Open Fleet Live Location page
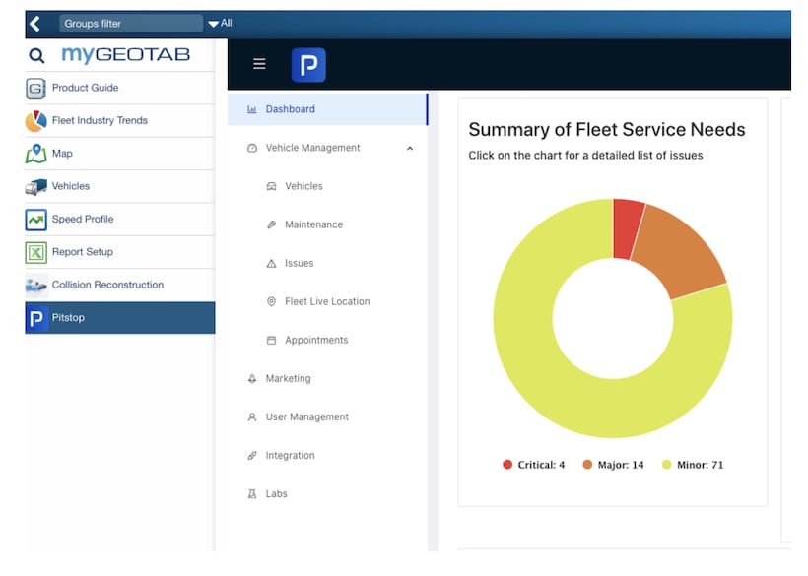Viewport: 808px width, 576px height. [x=327, y=301]
